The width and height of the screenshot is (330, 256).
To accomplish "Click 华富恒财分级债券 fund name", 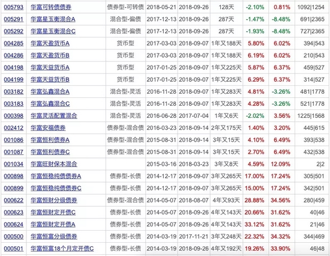I will tap(54, 200).
